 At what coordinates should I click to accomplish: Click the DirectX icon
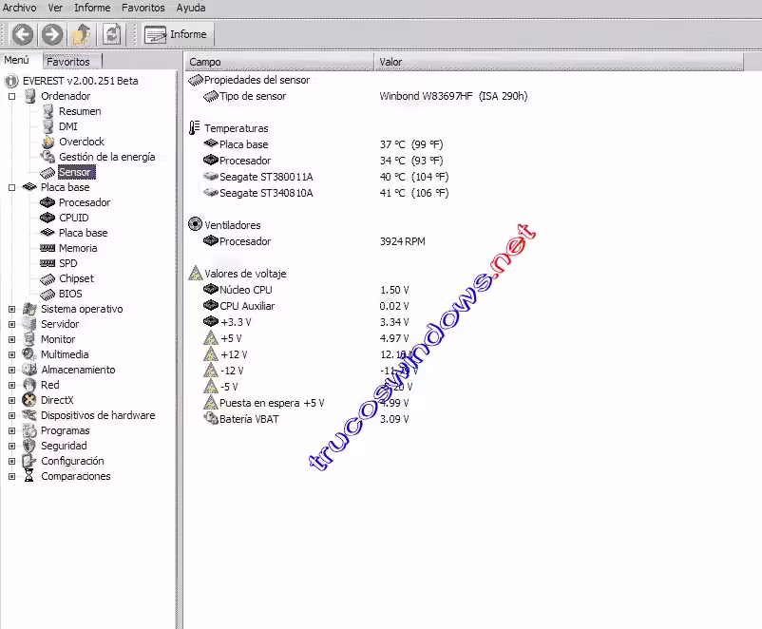pos(29,400)
